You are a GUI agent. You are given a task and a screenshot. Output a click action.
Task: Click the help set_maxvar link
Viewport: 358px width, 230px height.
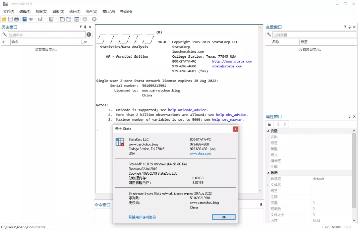(x=227, y=120)
